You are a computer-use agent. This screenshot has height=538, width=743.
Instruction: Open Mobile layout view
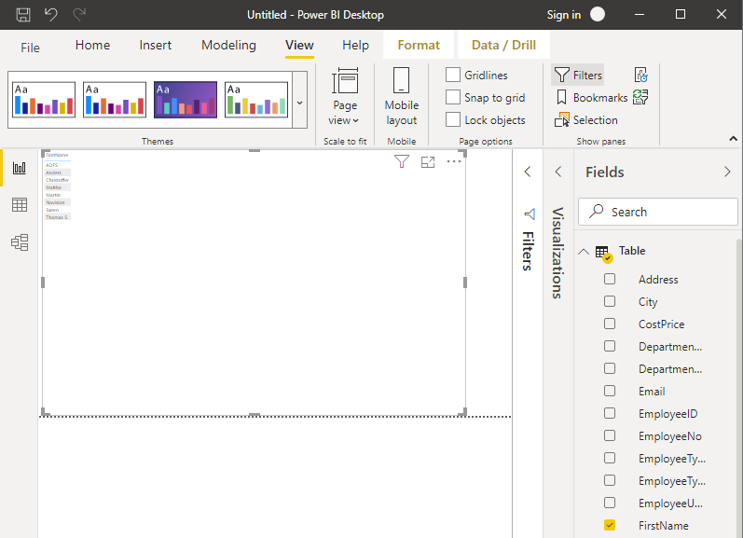tap(402, 97)
